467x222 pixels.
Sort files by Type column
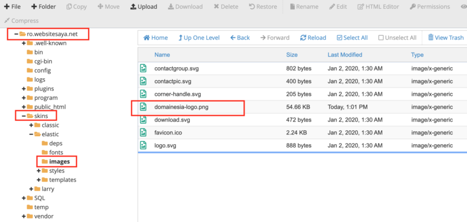coord(417,55)
